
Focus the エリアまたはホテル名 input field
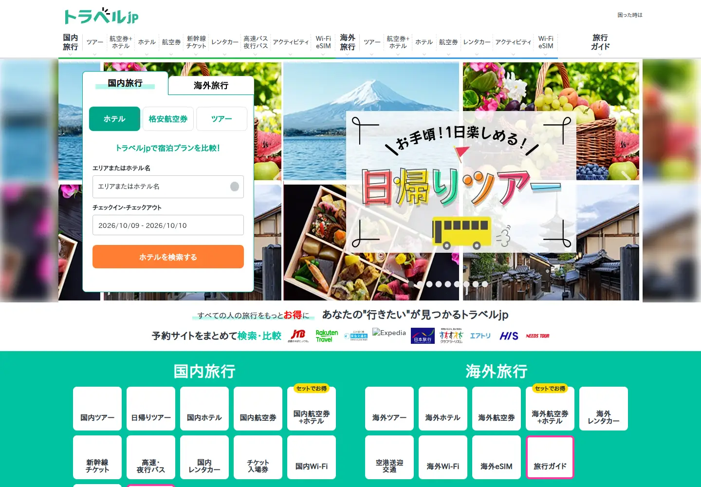click(168, 187)
